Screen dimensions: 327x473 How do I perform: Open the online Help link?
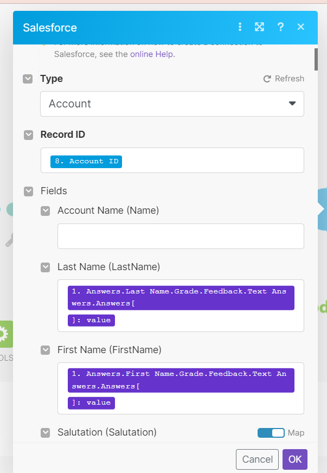coord(152,54)
